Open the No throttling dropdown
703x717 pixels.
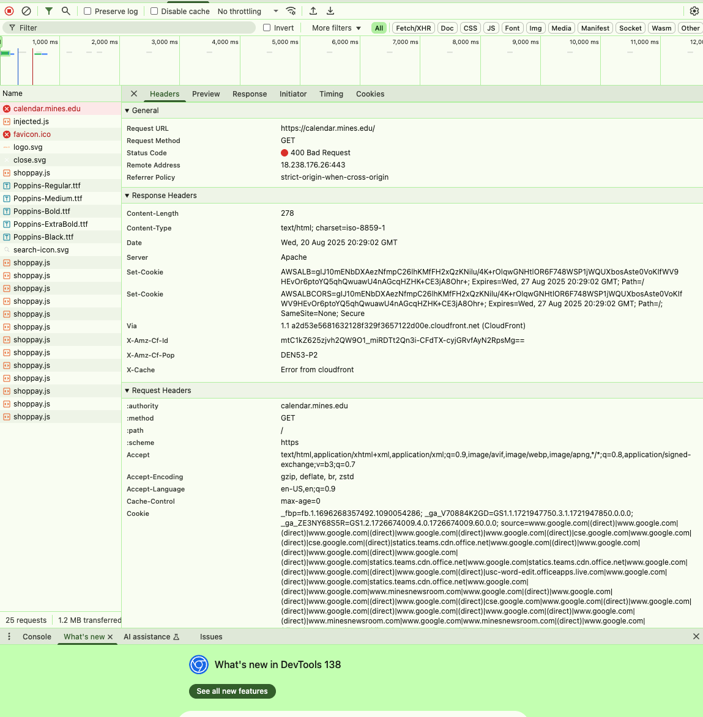[x=248, y=11]
